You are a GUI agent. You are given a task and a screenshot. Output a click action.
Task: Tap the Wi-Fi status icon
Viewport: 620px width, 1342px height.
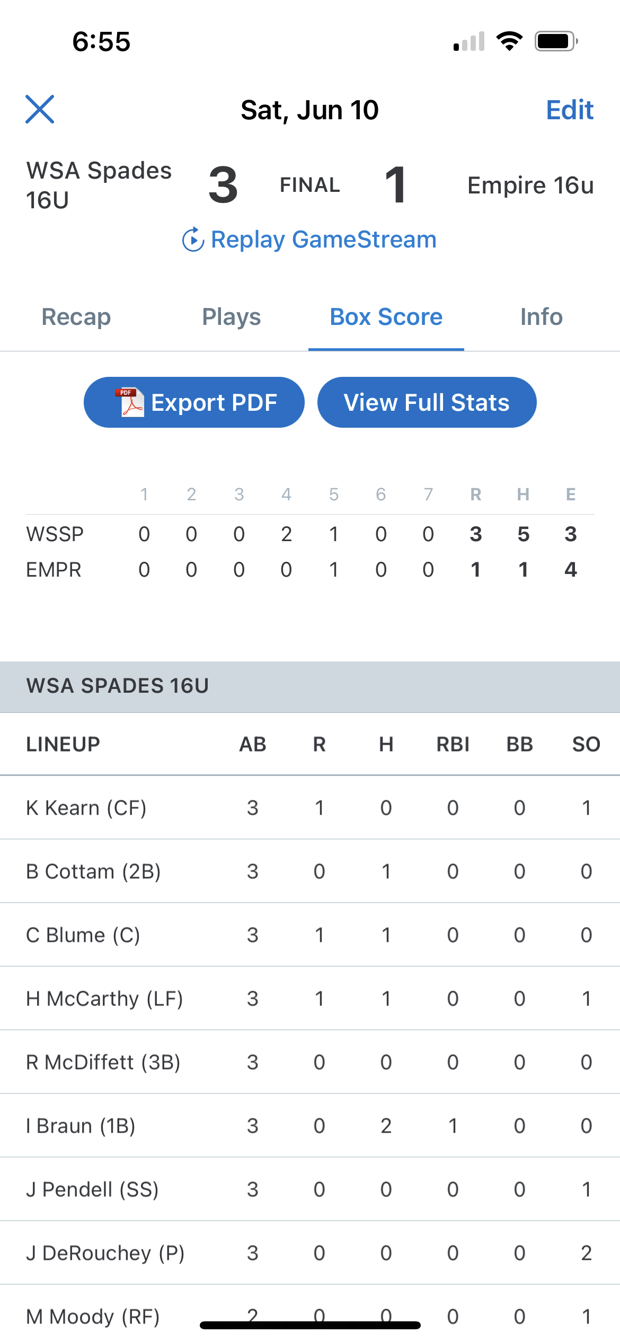[x=509, y=41]
